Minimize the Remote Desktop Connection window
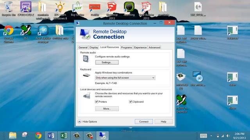The width and height of the screenshot is (250, 140). pyautogui.click(x=155, y=23)
